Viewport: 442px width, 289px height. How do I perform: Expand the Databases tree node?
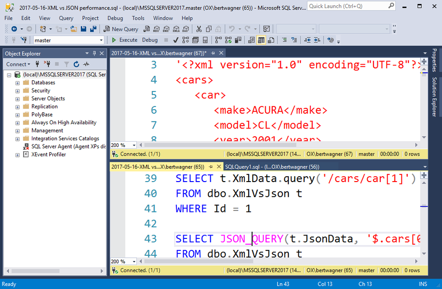[x=18, y=83]
